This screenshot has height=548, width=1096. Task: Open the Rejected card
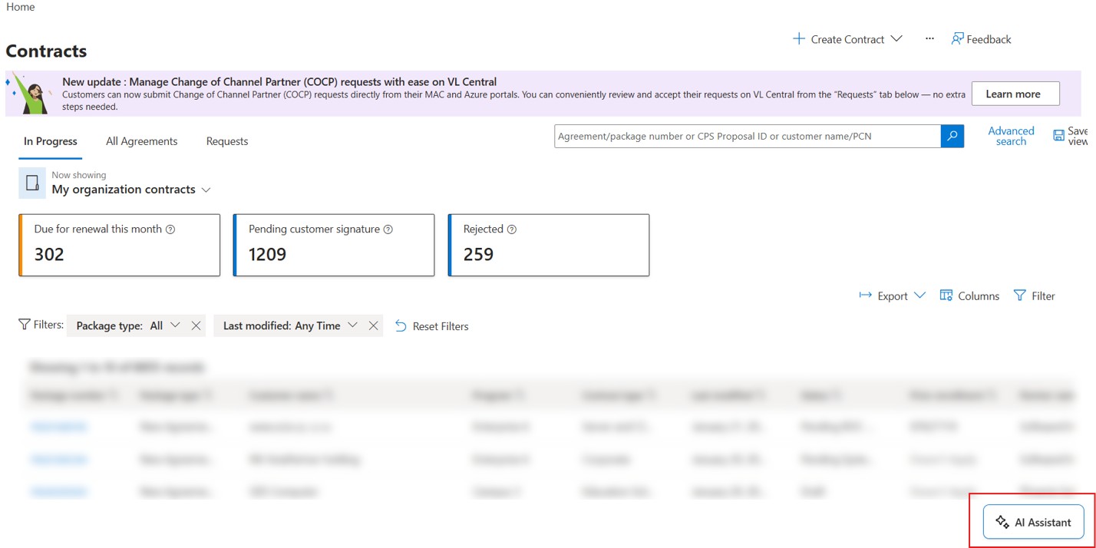tap(549, 245)
